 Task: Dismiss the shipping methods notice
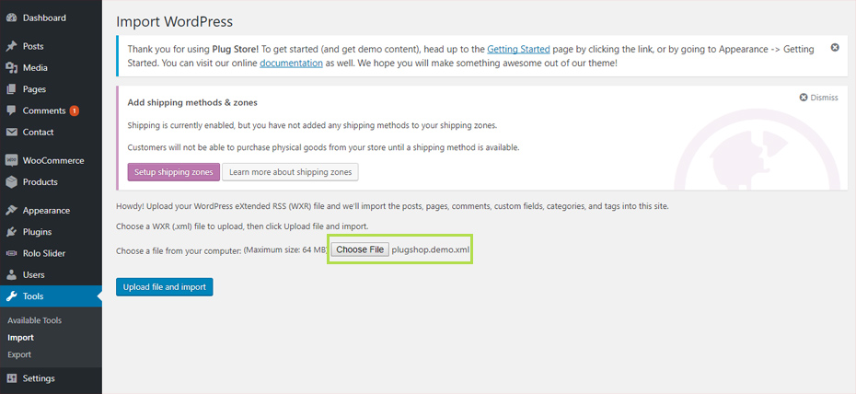point(818,98)
